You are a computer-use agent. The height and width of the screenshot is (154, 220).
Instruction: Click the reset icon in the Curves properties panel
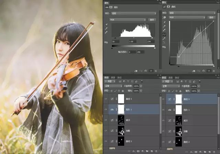click(203, 70)
